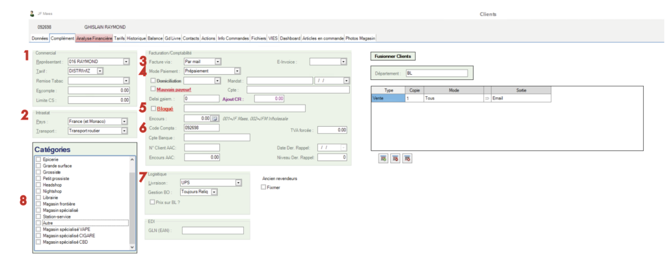Viewport: 666px width, 262px height.
Task: Click into the GLN (EAN) input field
Action: (x=213, y=230)
